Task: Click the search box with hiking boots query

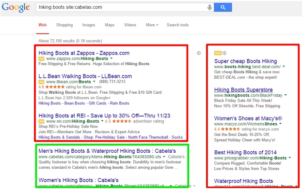Action: [x=125, y=7]
